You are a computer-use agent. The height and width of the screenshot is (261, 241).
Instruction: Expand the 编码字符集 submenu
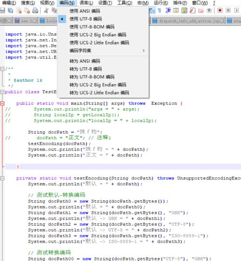(x=103, y=51)
